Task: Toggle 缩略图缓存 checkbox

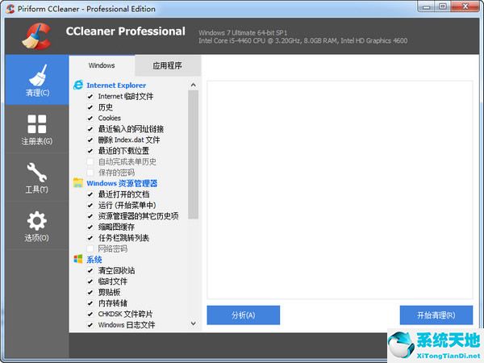Action: click(90, 227)
